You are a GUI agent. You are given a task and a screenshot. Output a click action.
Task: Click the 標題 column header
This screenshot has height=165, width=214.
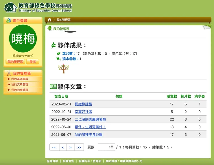[x=119, y=96]
